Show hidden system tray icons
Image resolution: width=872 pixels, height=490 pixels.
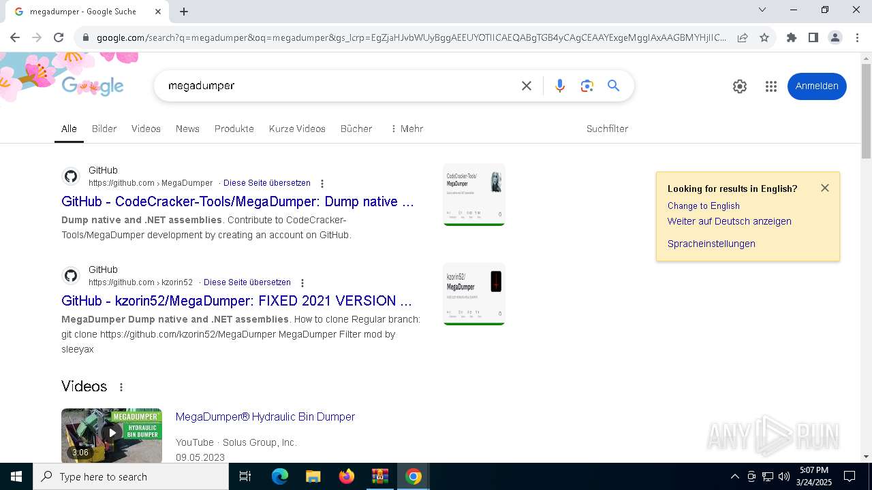pos(734,476)
